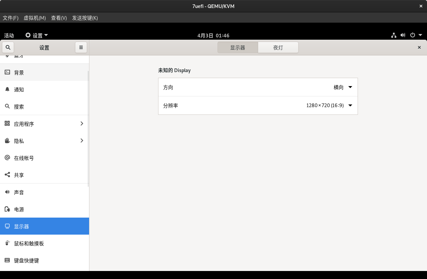Click the 1280×720 (16:9) resolution value
Screen dimensions: 427x279
325,105
